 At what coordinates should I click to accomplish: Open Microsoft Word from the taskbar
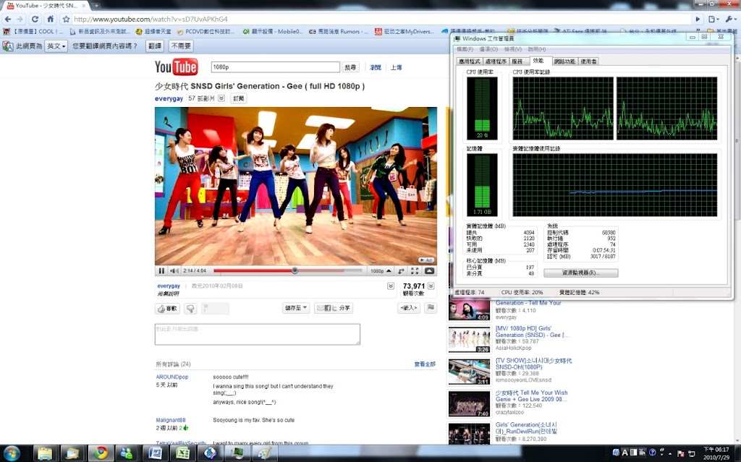click(x=155, y=453)
